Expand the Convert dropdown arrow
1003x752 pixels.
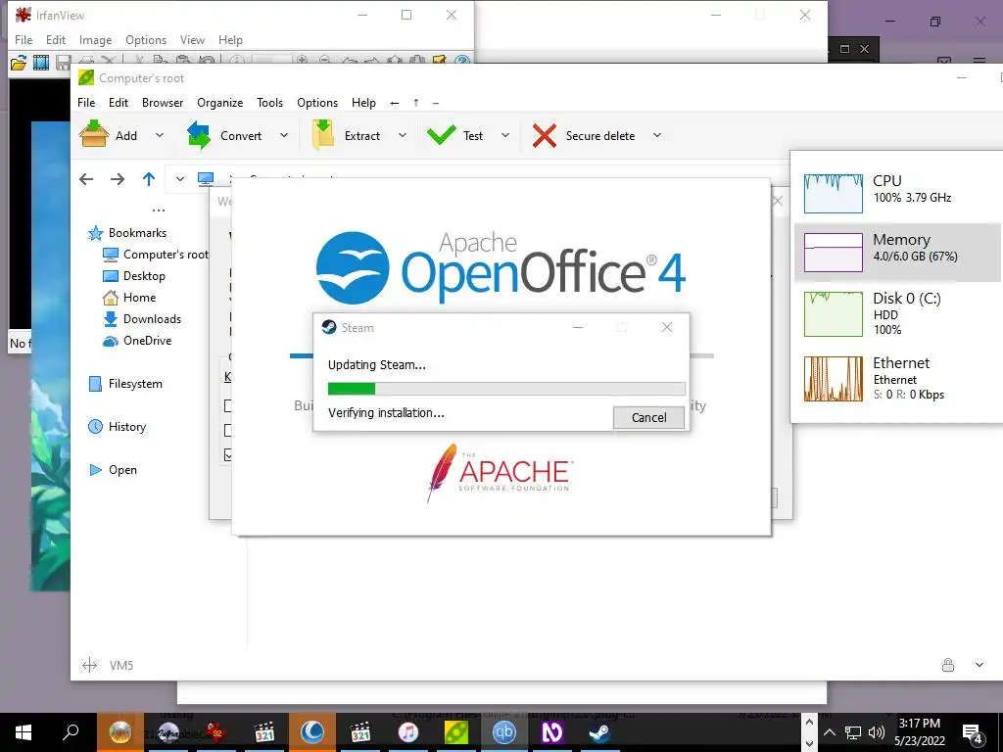coord(284,135)
